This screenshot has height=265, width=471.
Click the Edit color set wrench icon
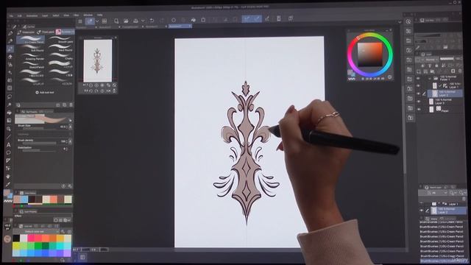[63, 231]
